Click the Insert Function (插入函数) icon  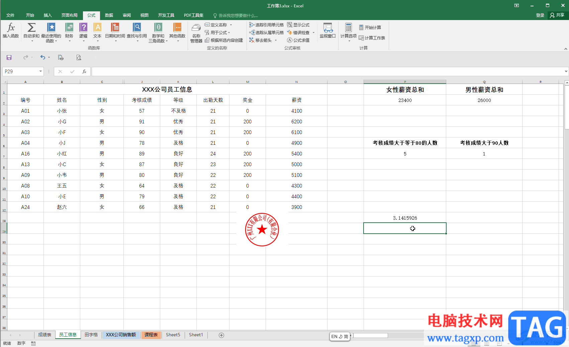[11, 30]
